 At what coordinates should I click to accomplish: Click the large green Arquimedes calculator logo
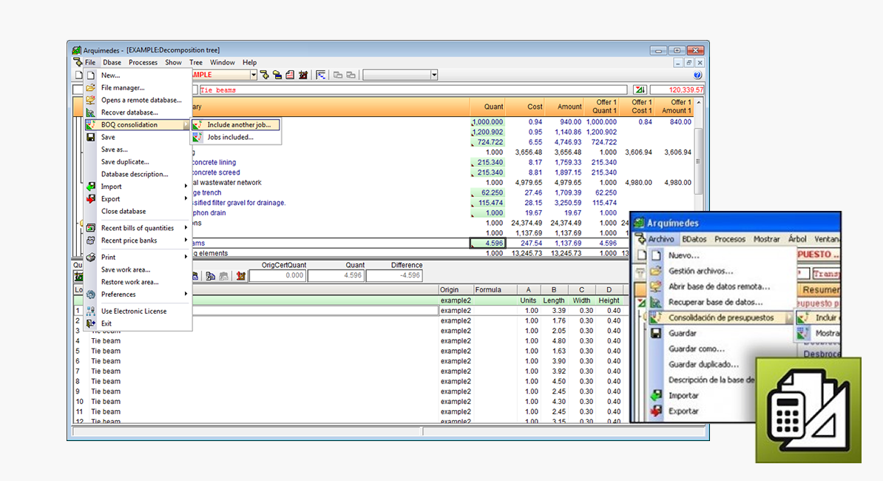coord(808,410)
